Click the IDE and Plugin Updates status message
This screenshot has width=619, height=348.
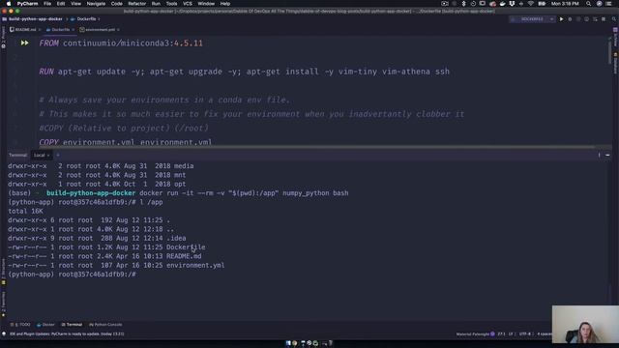coord(67,333)
